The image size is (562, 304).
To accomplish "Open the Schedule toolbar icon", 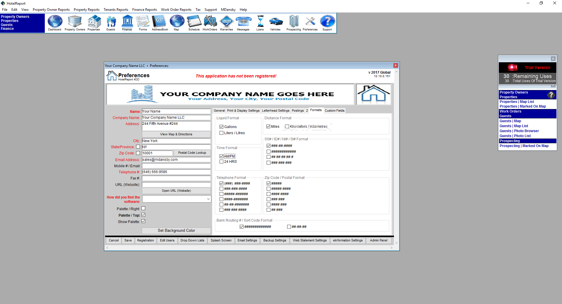I will tap(194, 23).
